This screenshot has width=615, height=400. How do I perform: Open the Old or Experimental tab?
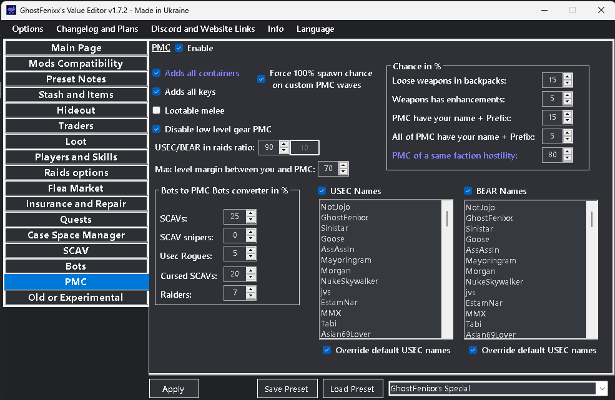(76, 297)
